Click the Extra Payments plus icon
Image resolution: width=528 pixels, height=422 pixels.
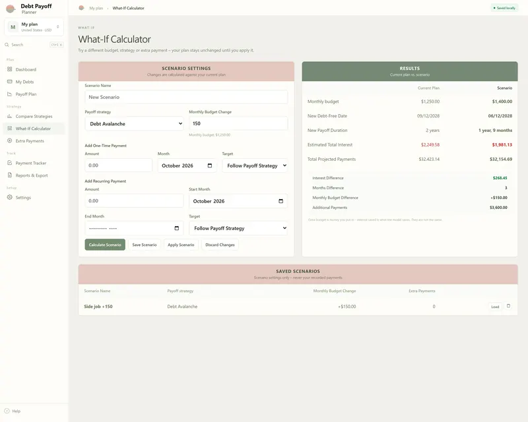click(9, 140)
